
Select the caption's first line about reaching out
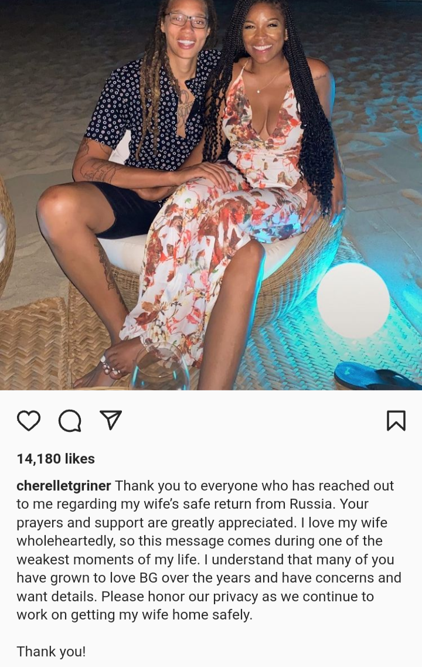(254, 485)
